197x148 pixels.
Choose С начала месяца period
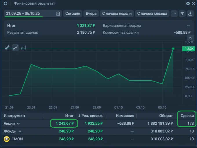click(152, 14)
